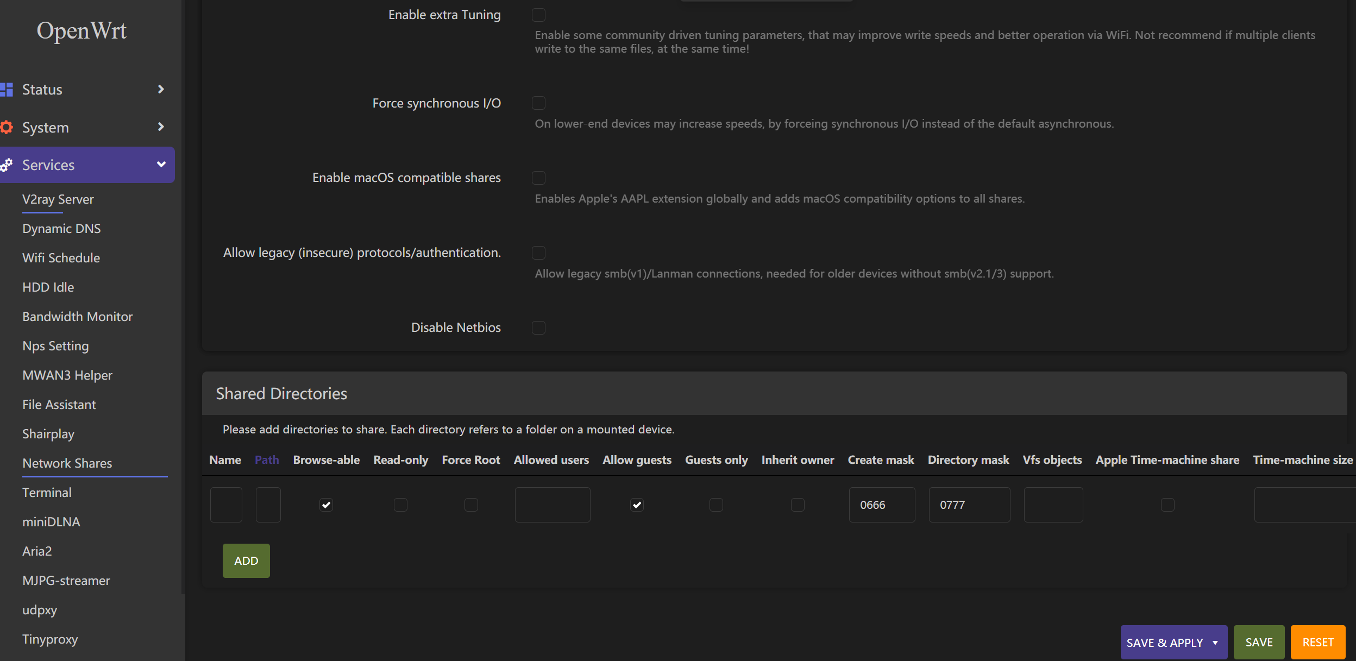Open the Status menu item
Viewport: 1356px width, 661px height.
point(87,90)
